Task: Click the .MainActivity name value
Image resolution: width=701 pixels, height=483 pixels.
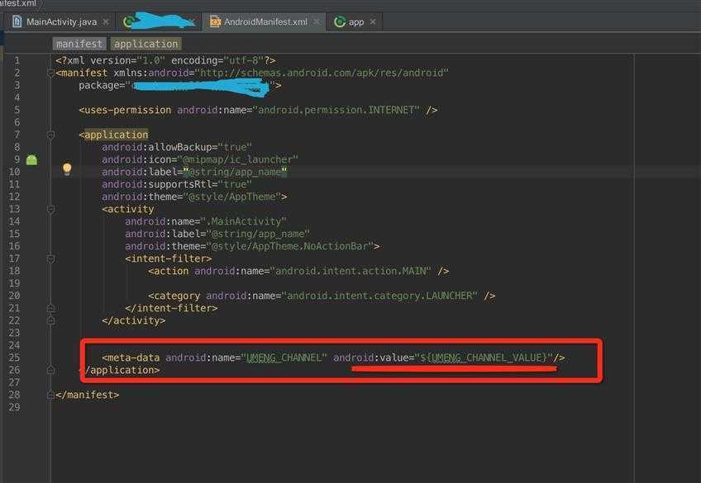Action: tap(243, 221)
